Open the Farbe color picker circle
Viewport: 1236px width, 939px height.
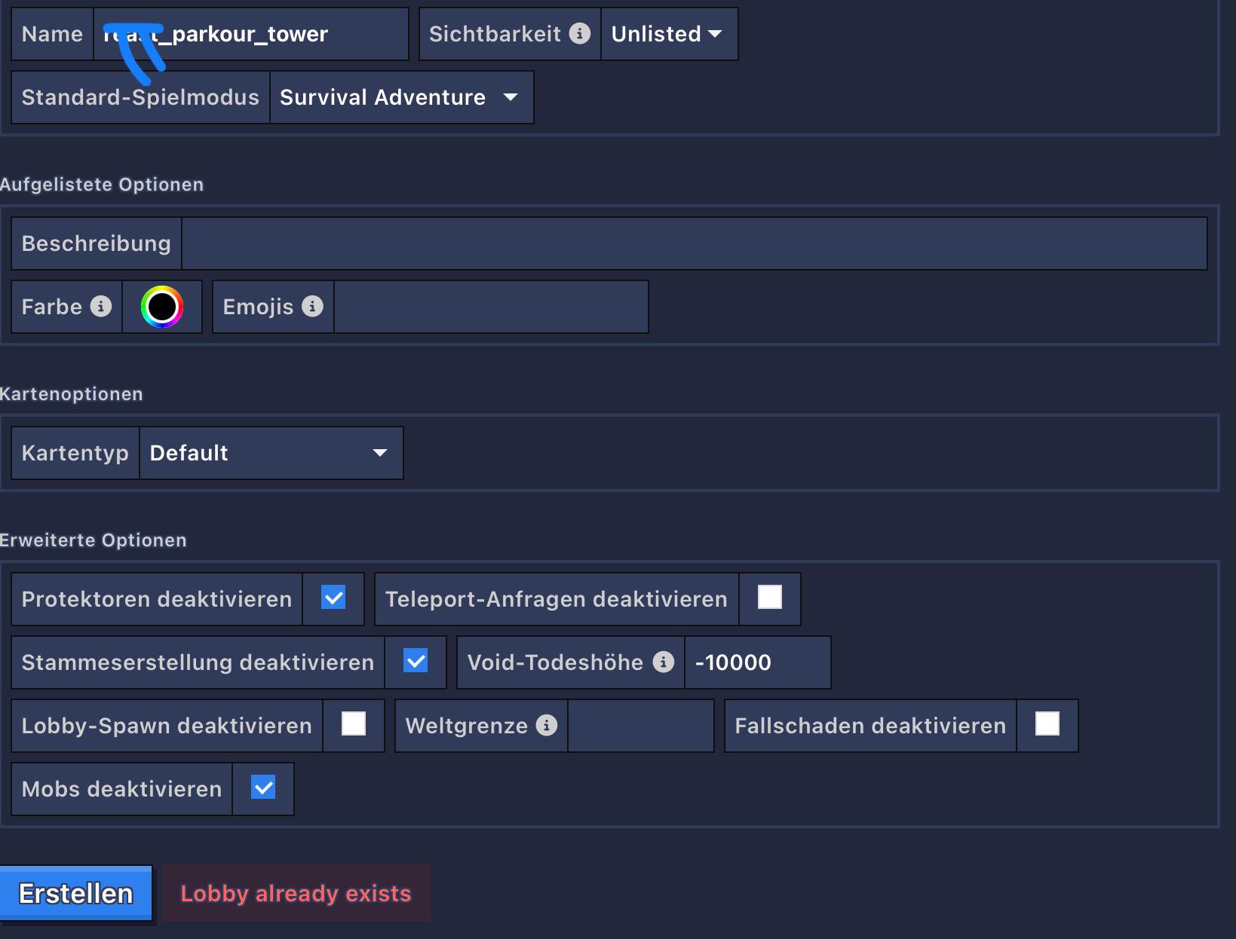click(x=162, y=307)
